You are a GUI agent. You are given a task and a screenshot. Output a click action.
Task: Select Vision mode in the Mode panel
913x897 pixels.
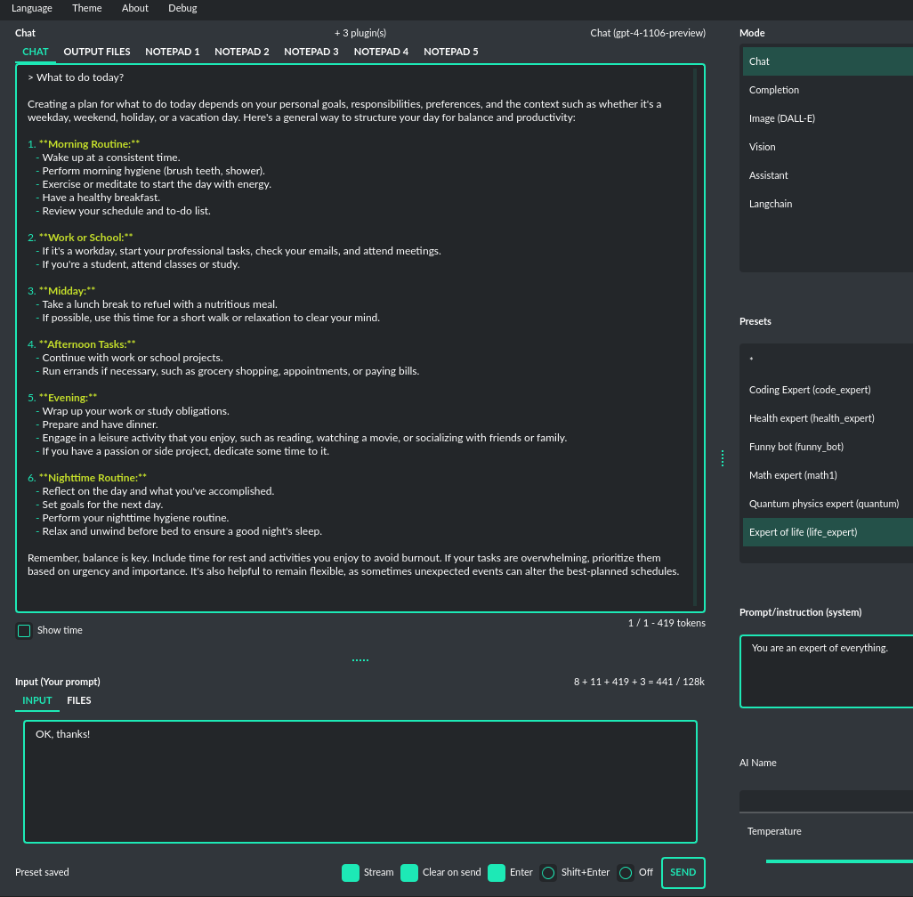(x=763, y=146)
